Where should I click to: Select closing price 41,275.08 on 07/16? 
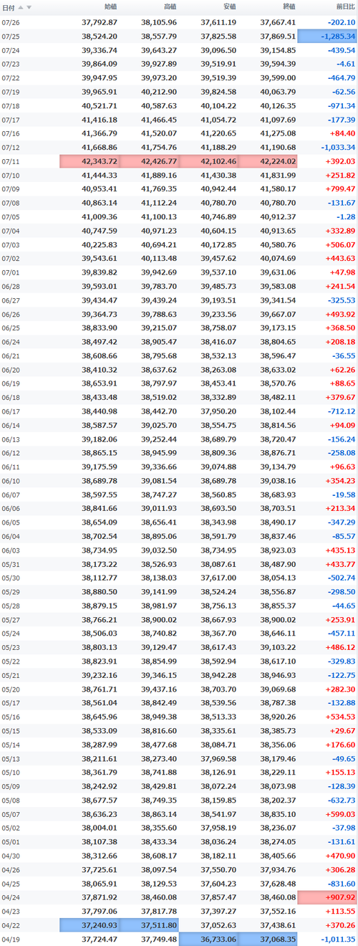pyautogui.click(x=278, y=134)
